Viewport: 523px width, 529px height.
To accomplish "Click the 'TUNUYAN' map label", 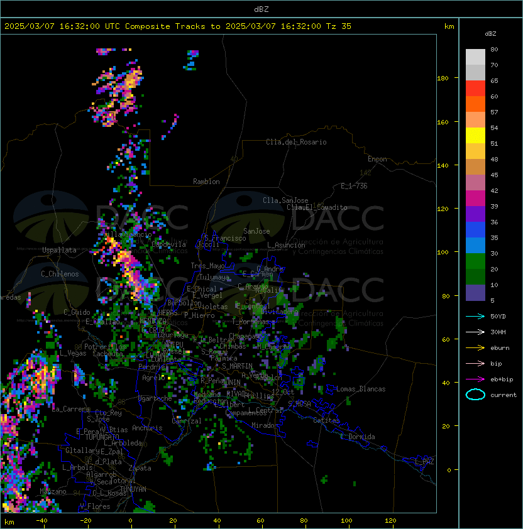I will click(133, 489).
